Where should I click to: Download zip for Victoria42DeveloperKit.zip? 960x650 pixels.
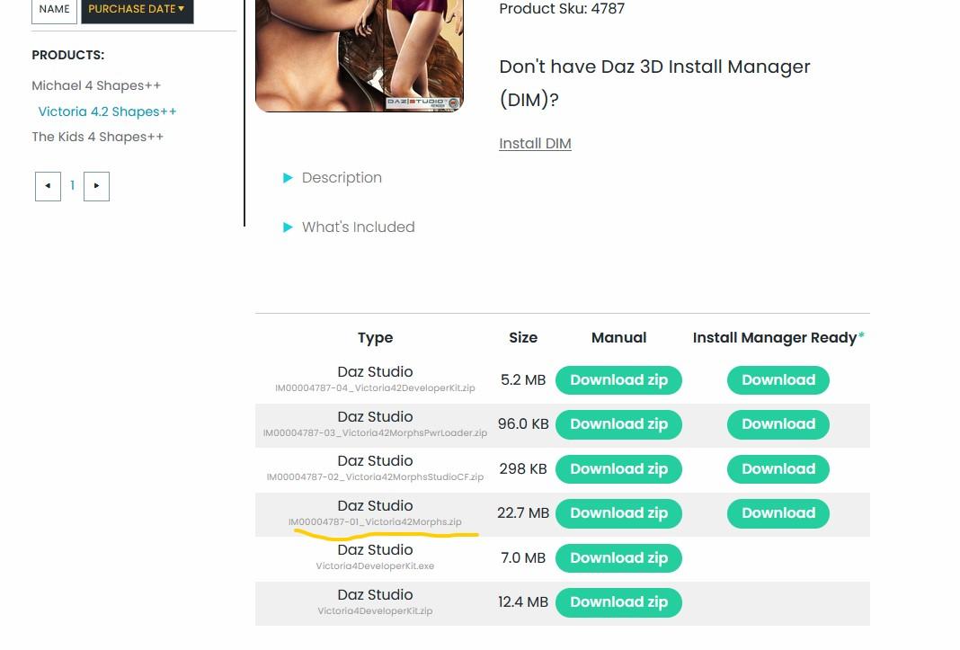618,380
